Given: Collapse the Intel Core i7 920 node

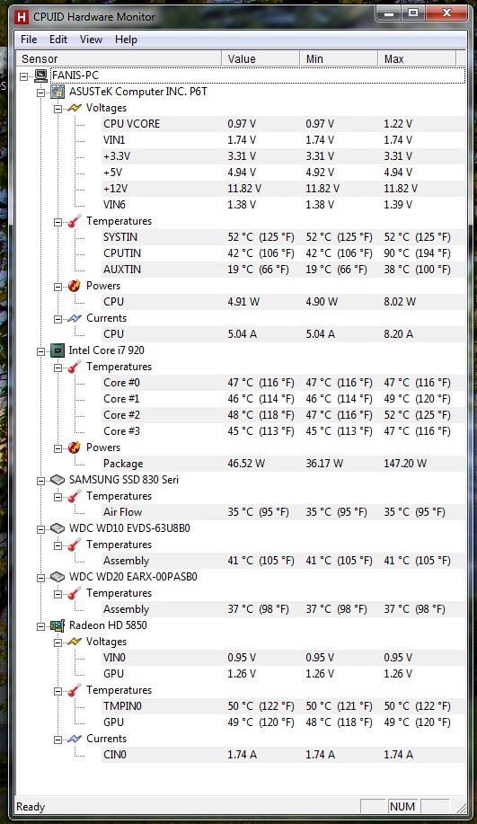Looking at the screenshot, I should pyautogui.click(x=41, y=351).
